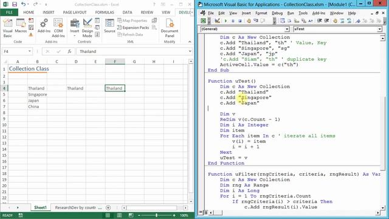Click the XML Import icon

tap(154, 21)
